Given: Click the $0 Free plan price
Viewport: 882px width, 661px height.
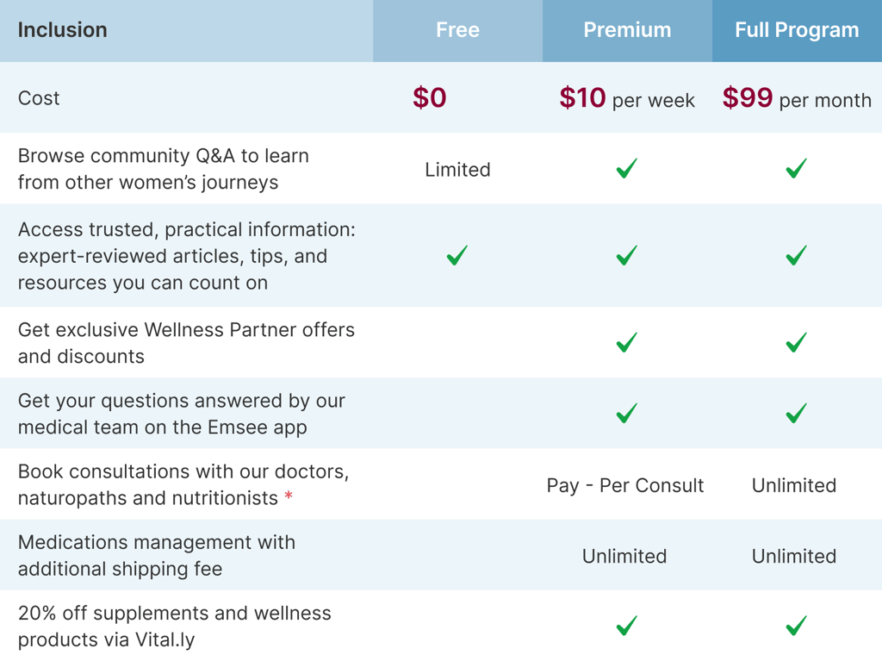Looking at the screenshot, I should [430, 98].
